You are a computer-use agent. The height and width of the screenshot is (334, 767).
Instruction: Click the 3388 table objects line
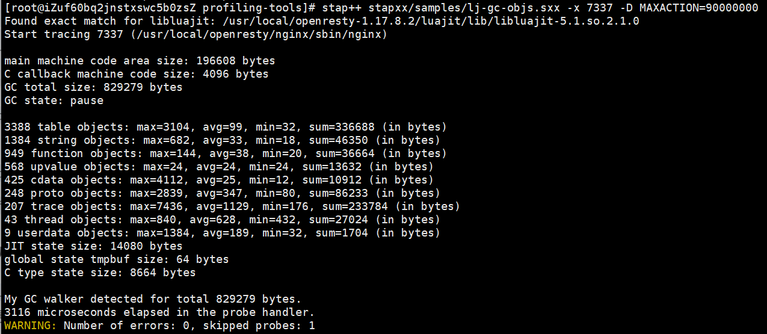coord(225,127)
